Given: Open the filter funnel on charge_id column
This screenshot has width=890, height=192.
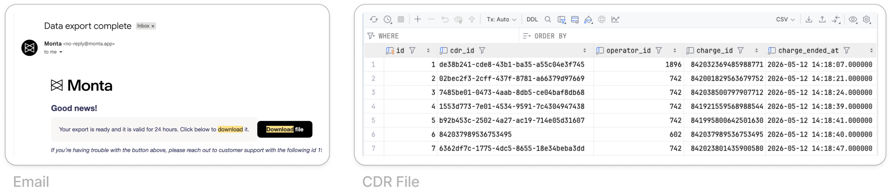Looking at the screenshot, I should click(x=740, y=50).
